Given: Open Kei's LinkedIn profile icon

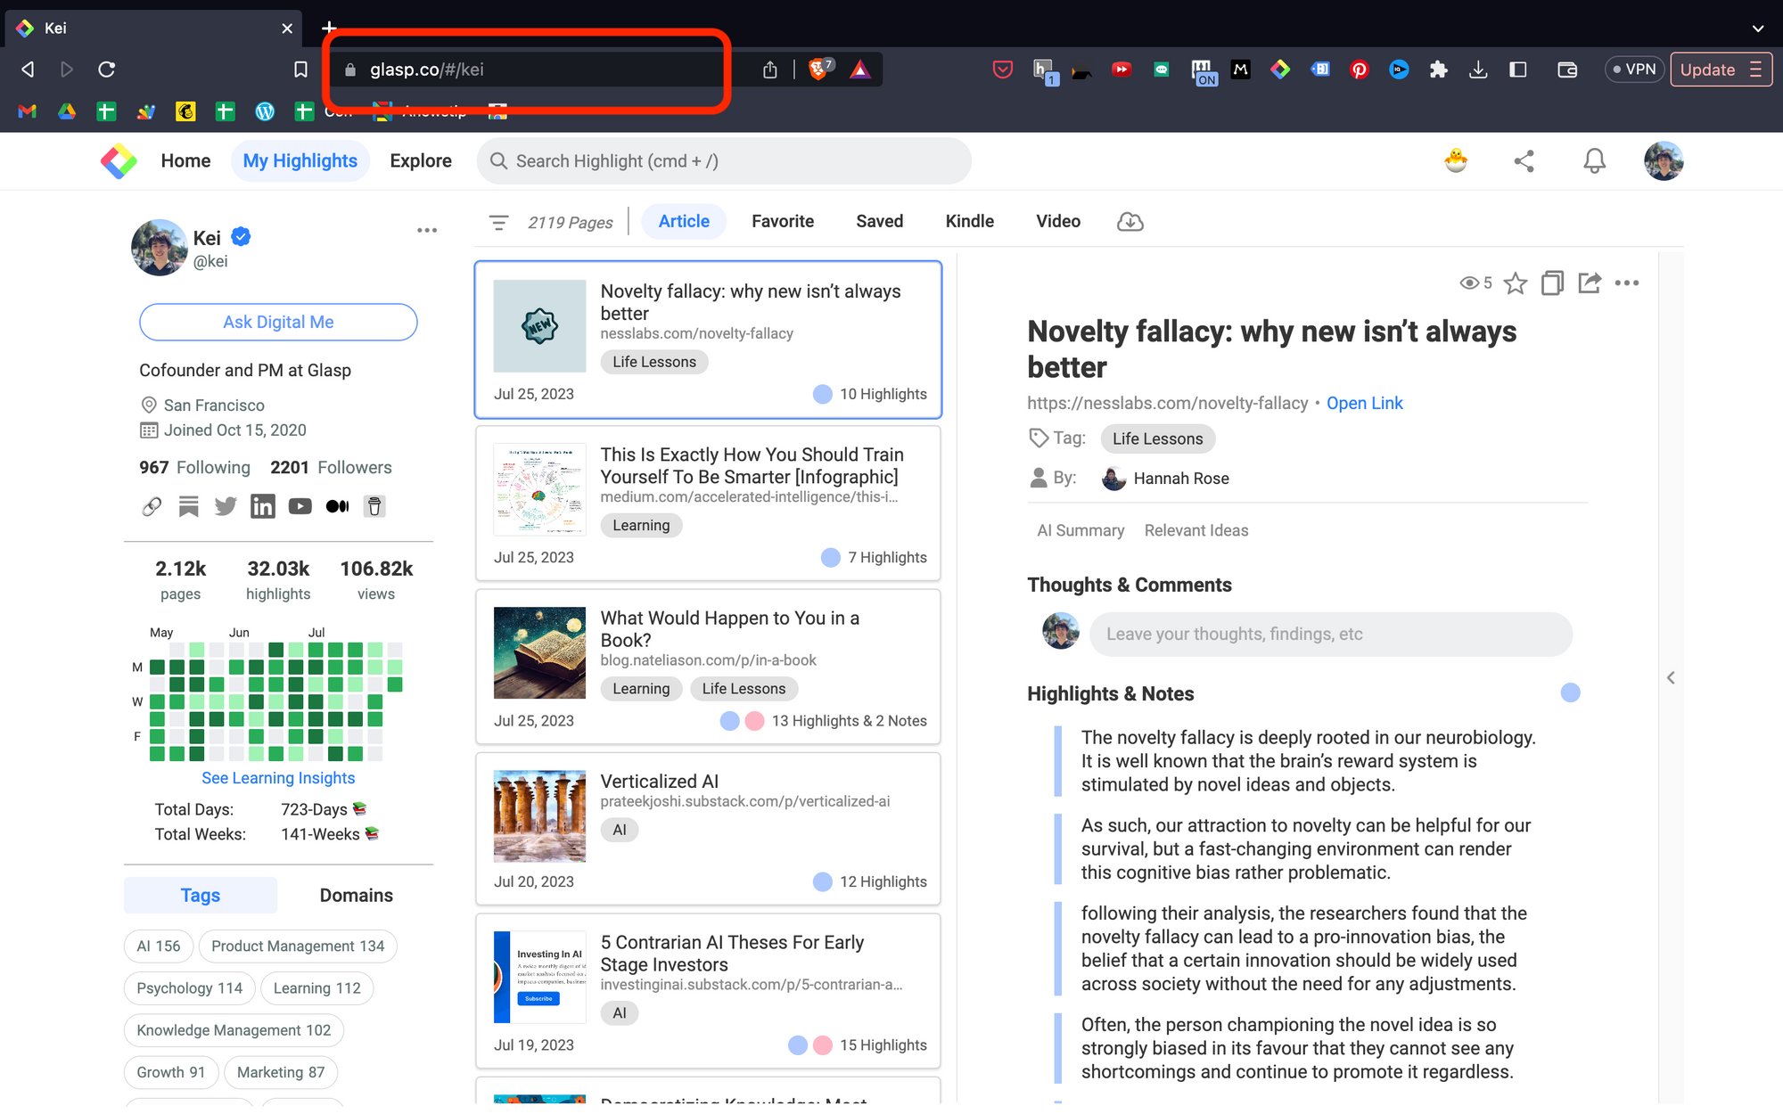Looking at the screenshot, I should click(263, 506).
